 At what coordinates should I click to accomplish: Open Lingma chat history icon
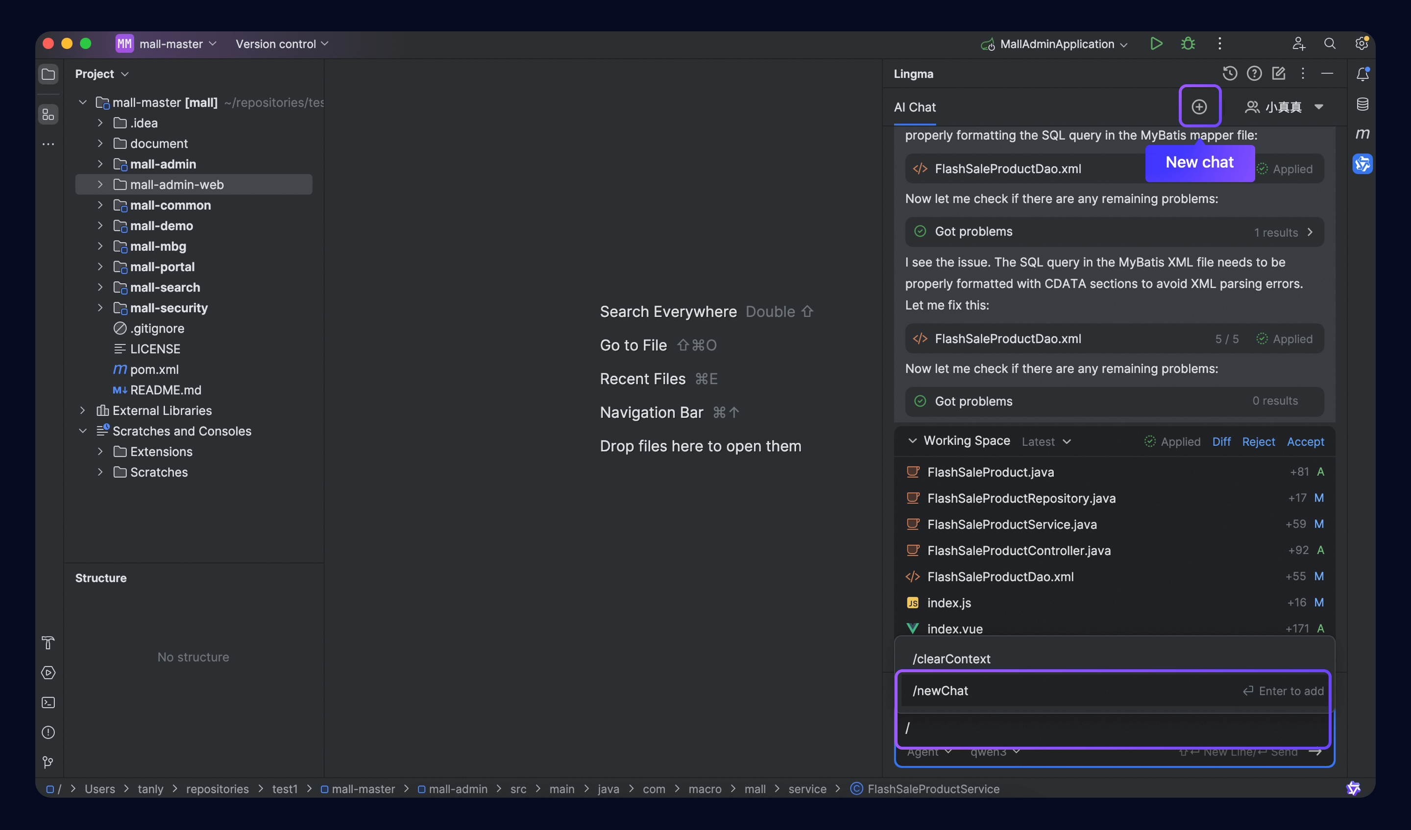pos(1230,73)
